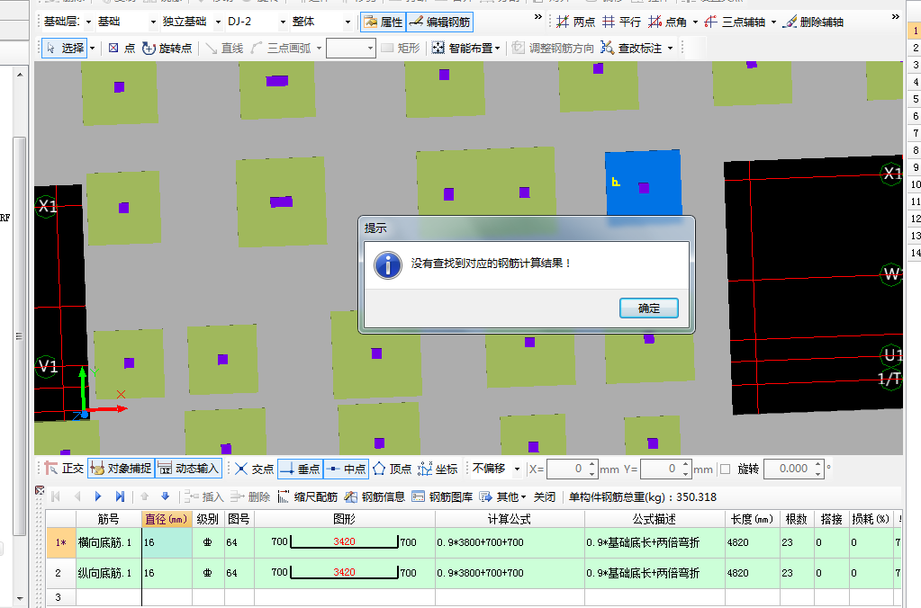Select the 两点 axis tool
This screenshot has width=921, height=608.
[x=575, y=22]
